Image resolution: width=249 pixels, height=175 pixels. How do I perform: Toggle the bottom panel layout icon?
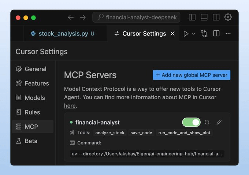point(204,17)
